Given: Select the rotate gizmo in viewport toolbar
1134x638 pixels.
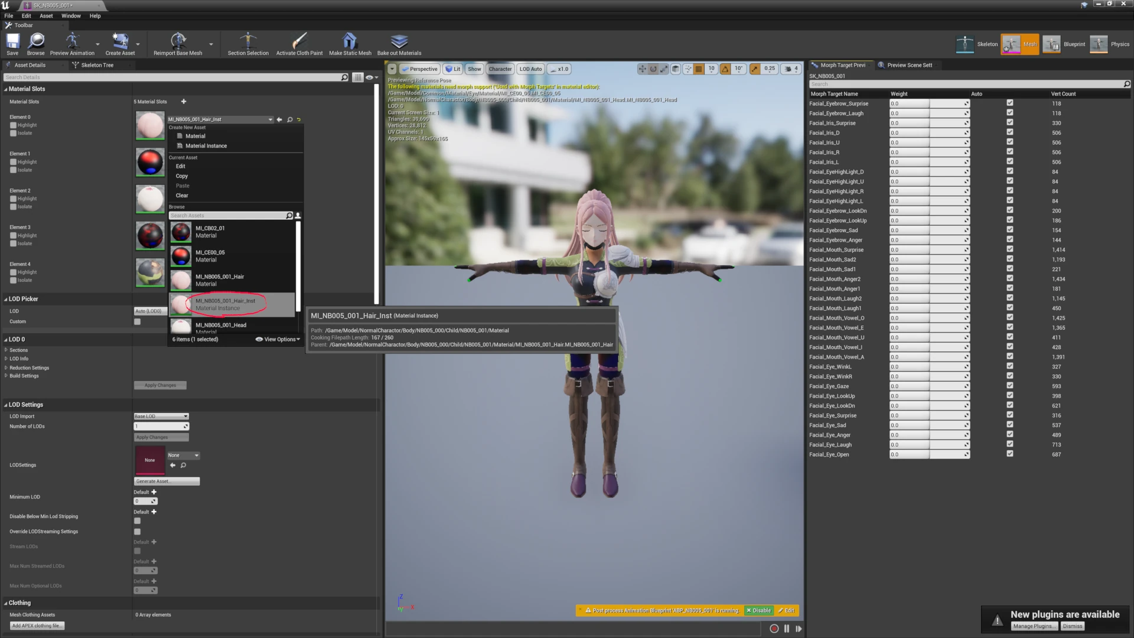Looking at the screenshot, I should click(x=653, y=69).
